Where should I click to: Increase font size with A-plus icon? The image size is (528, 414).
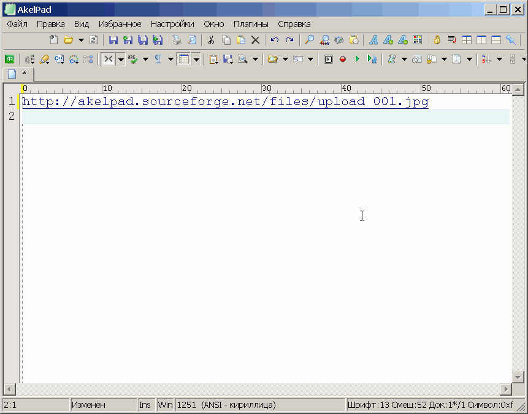pos(388,40)
